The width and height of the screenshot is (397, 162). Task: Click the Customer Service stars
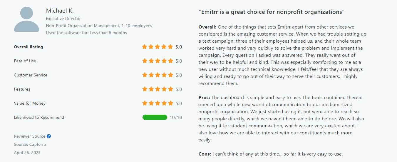tap(158, 75)
